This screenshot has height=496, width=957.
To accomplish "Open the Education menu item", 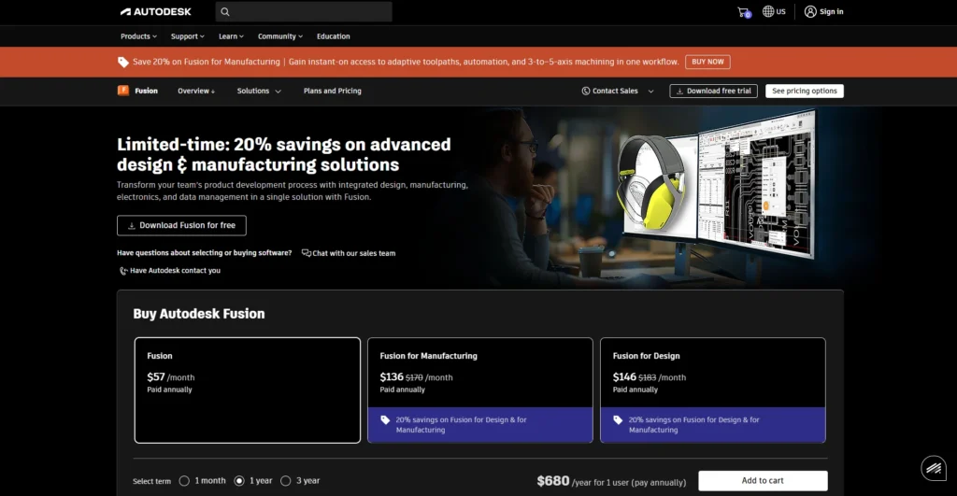I will click(x=334, y=36).
